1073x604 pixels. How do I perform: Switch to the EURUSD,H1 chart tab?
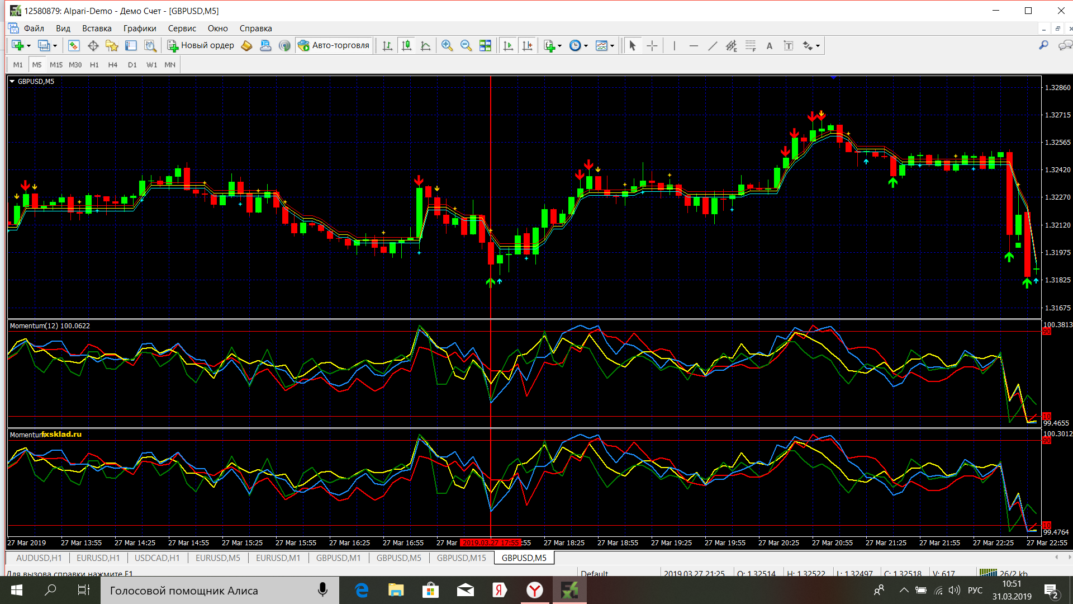coord(98,558)
